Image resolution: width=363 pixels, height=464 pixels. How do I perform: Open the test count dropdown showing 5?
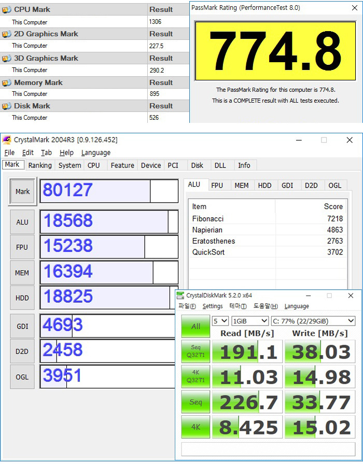pyautogui.click(x=220, y=321)
